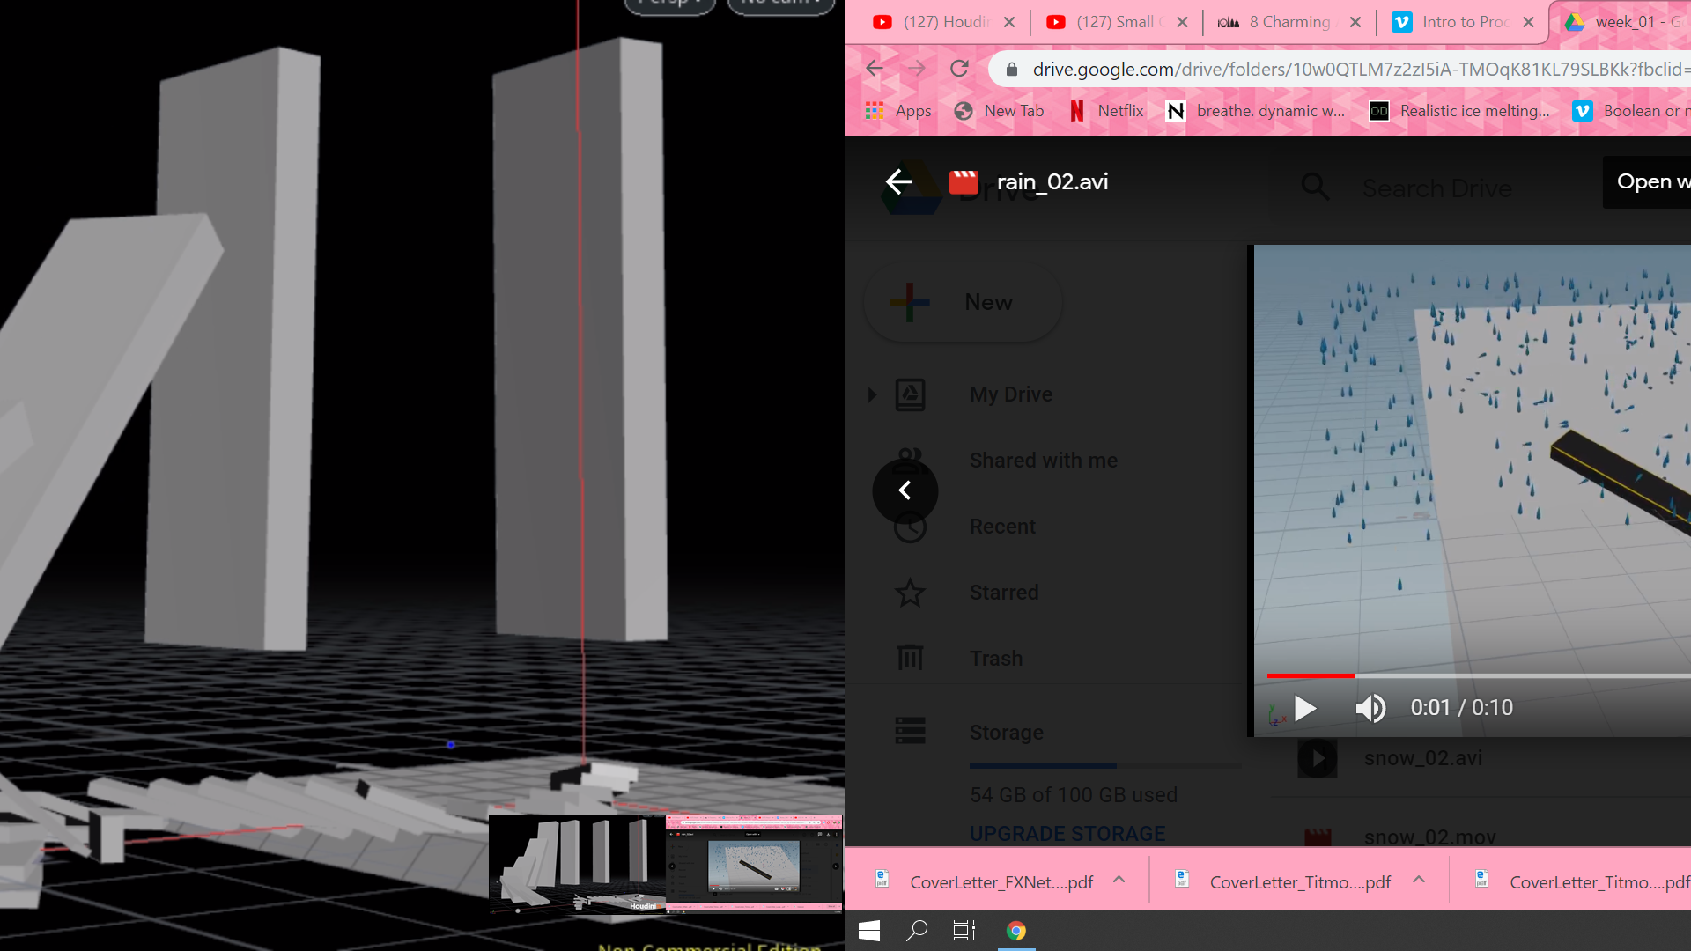Click the browser back navigation arrow

pyautogui.click(x=875, y=69)
